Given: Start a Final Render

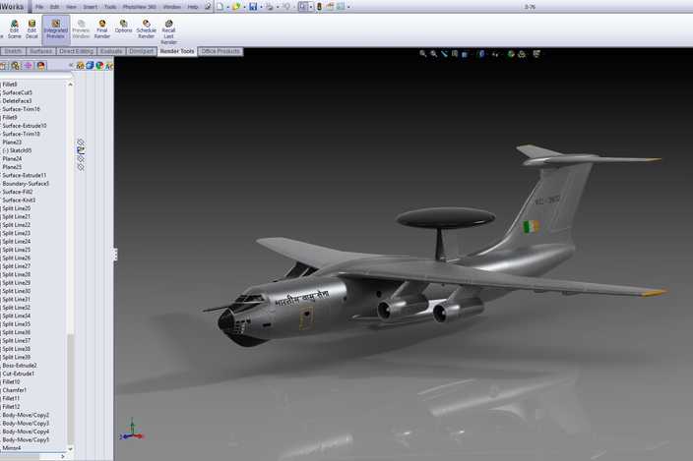Looking at the screenshot, I should [102, 29].
